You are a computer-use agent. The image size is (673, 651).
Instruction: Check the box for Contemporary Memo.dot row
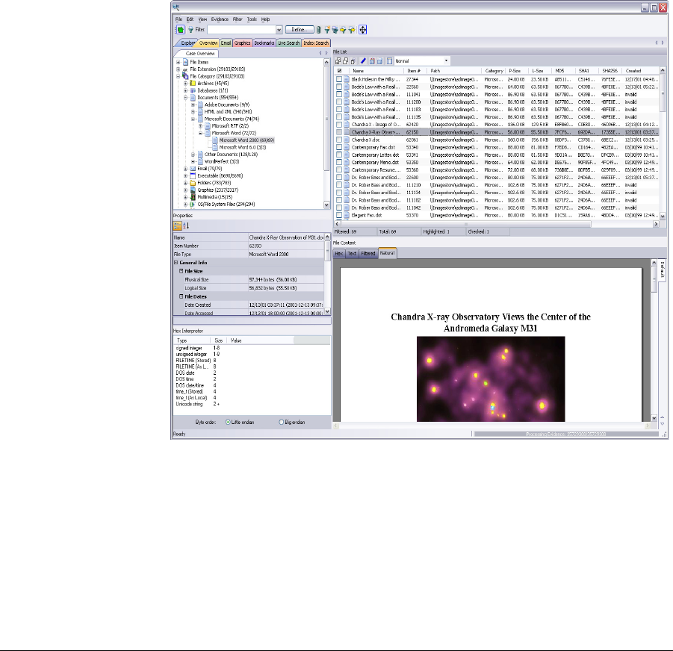point(339,163)
